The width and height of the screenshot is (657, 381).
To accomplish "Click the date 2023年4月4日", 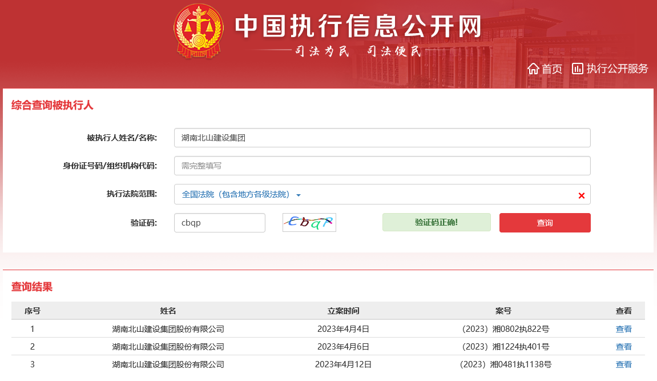I will point(343,329).
